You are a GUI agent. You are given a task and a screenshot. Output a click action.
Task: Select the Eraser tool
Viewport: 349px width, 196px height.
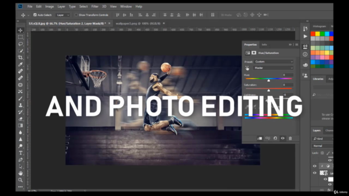pos(21,119)
